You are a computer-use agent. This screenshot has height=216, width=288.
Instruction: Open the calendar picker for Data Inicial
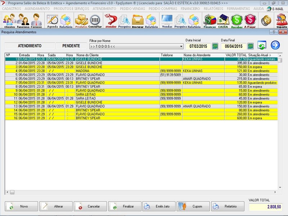[215, 46]
